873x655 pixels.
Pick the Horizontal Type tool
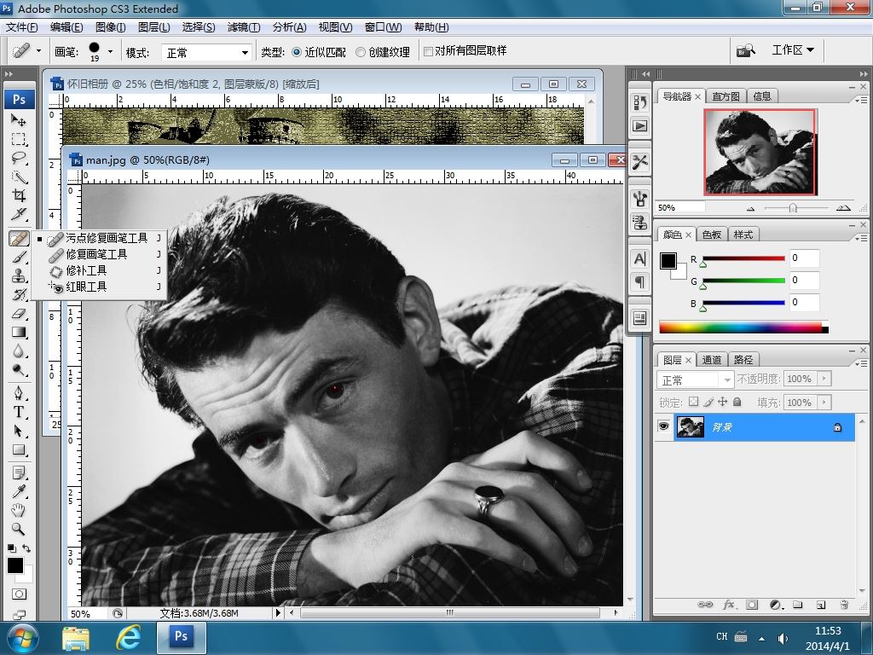(19, 412)
